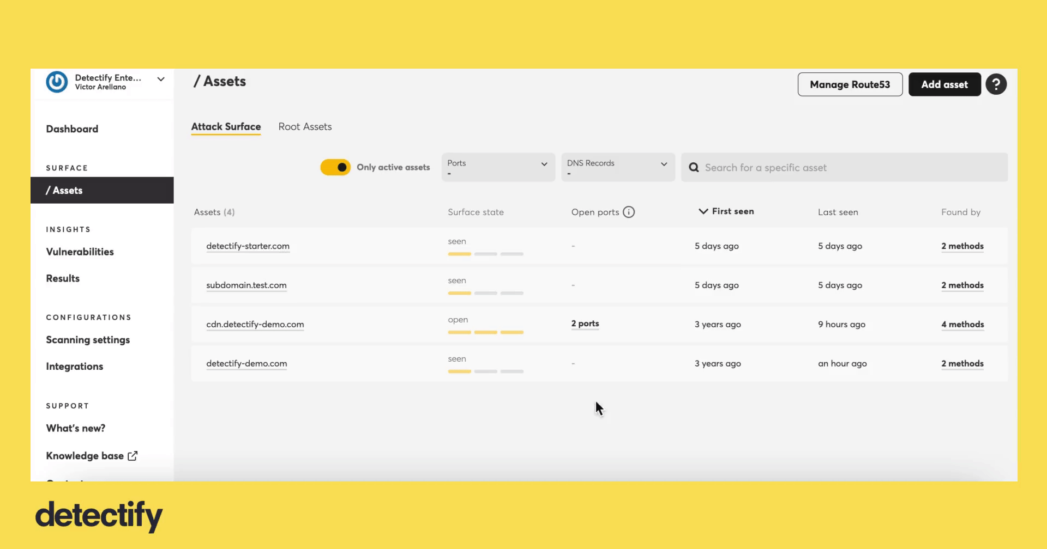This screenshot has height=549, width=1047.
Task: Open Vulnerabilities in sidebar
Action: click(x=80, y=252)
